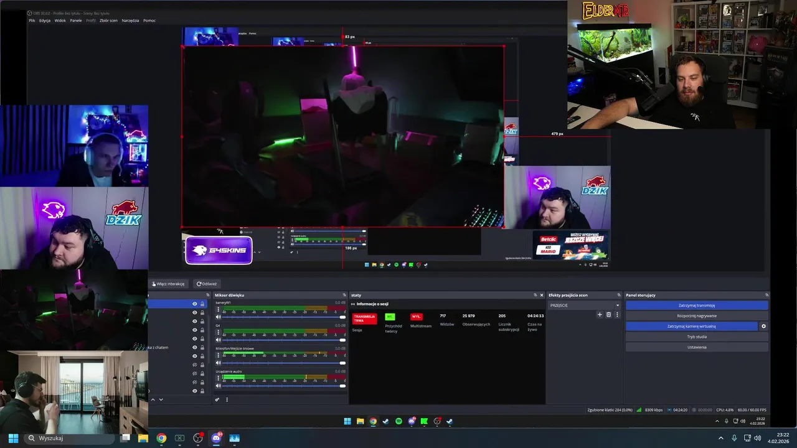Screen dimensions: 797x448
Task: Select the G4SKINS banner in preview
Action: [x=219, y=250]
